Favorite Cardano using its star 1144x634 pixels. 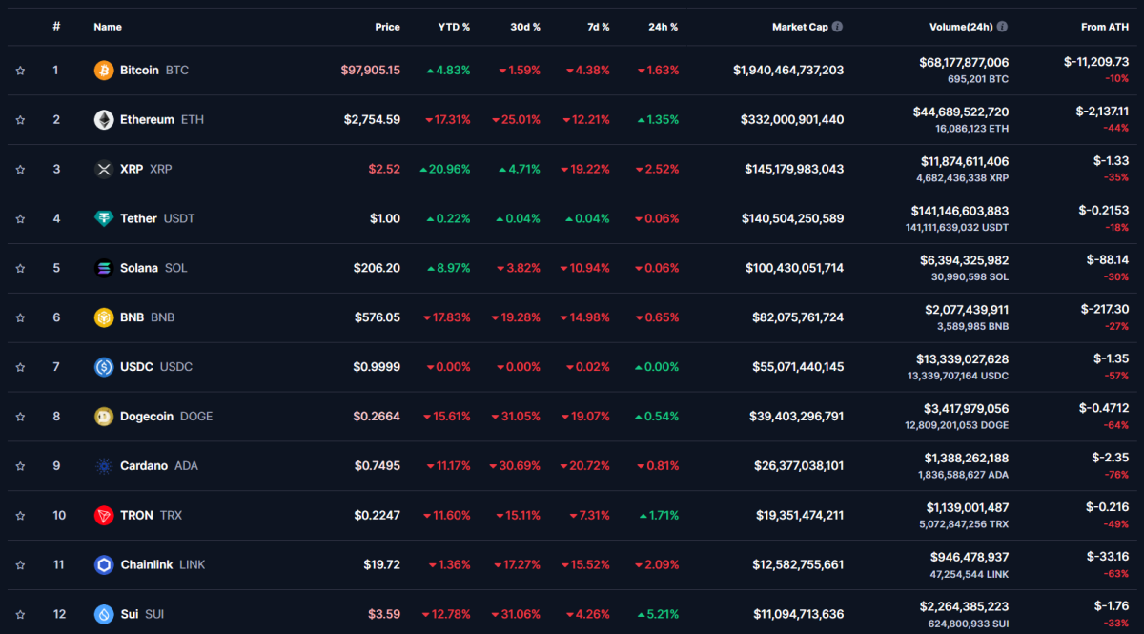[20, 465]
